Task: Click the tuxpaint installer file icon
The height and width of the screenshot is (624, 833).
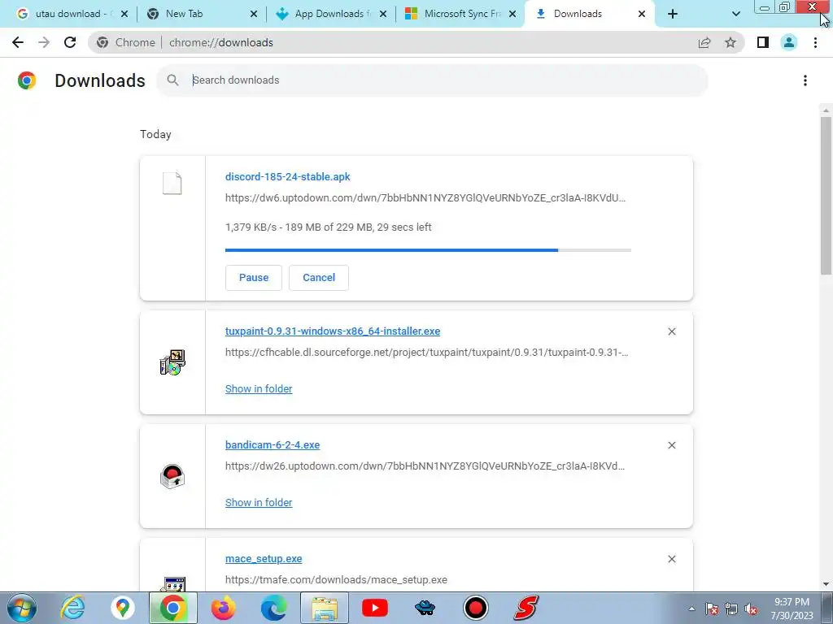Action: [x=172, y=362]
